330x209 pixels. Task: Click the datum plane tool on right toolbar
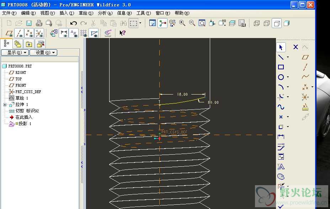pos(305,57)
